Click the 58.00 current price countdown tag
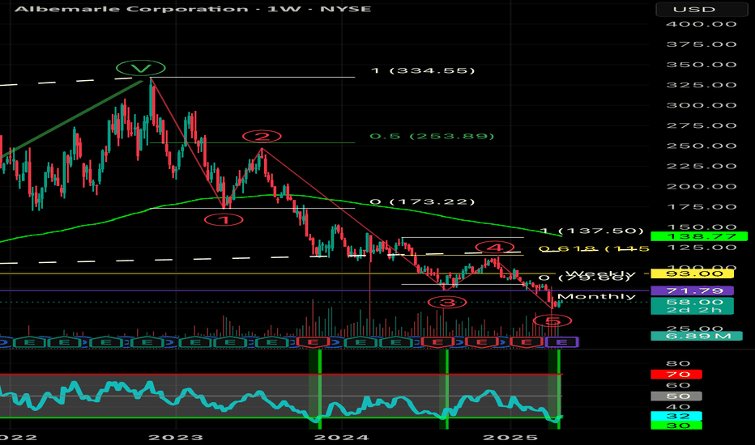This screenshot has height=445, width=755. click(x=692, y=306)
